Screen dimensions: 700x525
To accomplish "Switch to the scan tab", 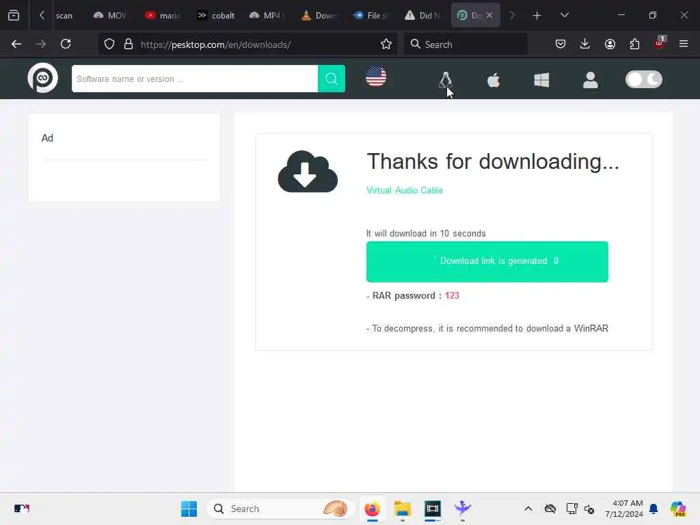I will [64, 16].
